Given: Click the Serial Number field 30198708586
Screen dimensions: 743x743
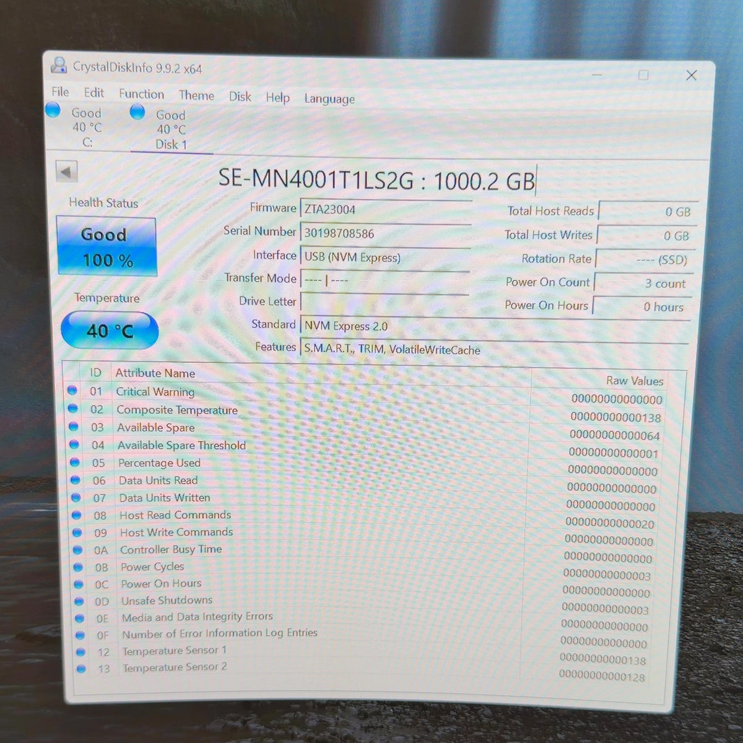Looking at the screenshot, I should (386, 234).
